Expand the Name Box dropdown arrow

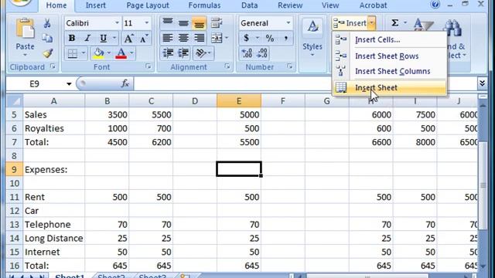(x=69, y=84)
